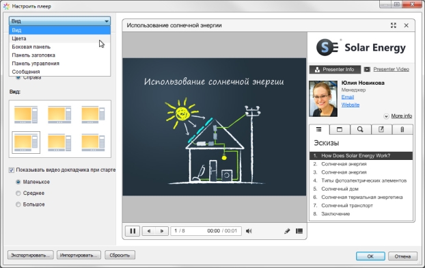425x268 pixels.
Task: Select the Среднее video size option
Action: point(18,193)
